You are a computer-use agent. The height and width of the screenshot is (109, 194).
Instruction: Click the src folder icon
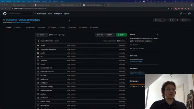tap(38, 57)
